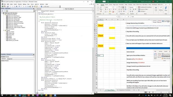This screenshot has width=173, height=97.
Task: Open the Debug menu in VBA editor
Action: 25,4
